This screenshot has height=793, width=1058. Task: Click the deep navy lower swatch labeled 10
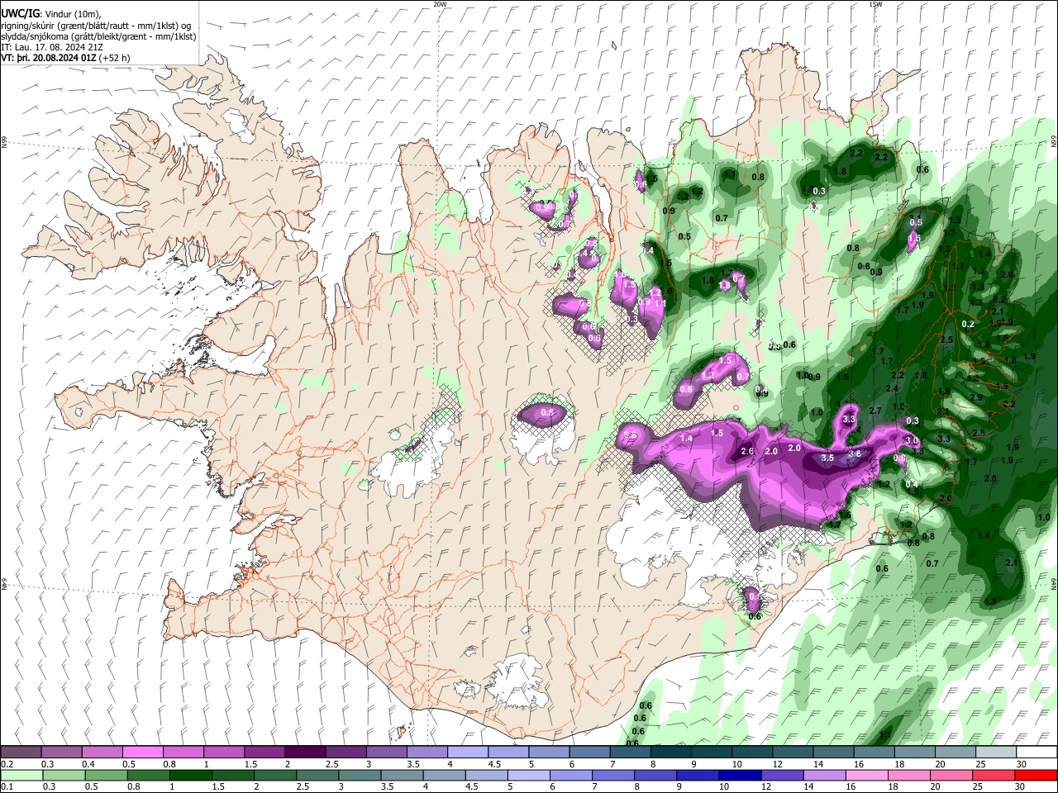738,776
